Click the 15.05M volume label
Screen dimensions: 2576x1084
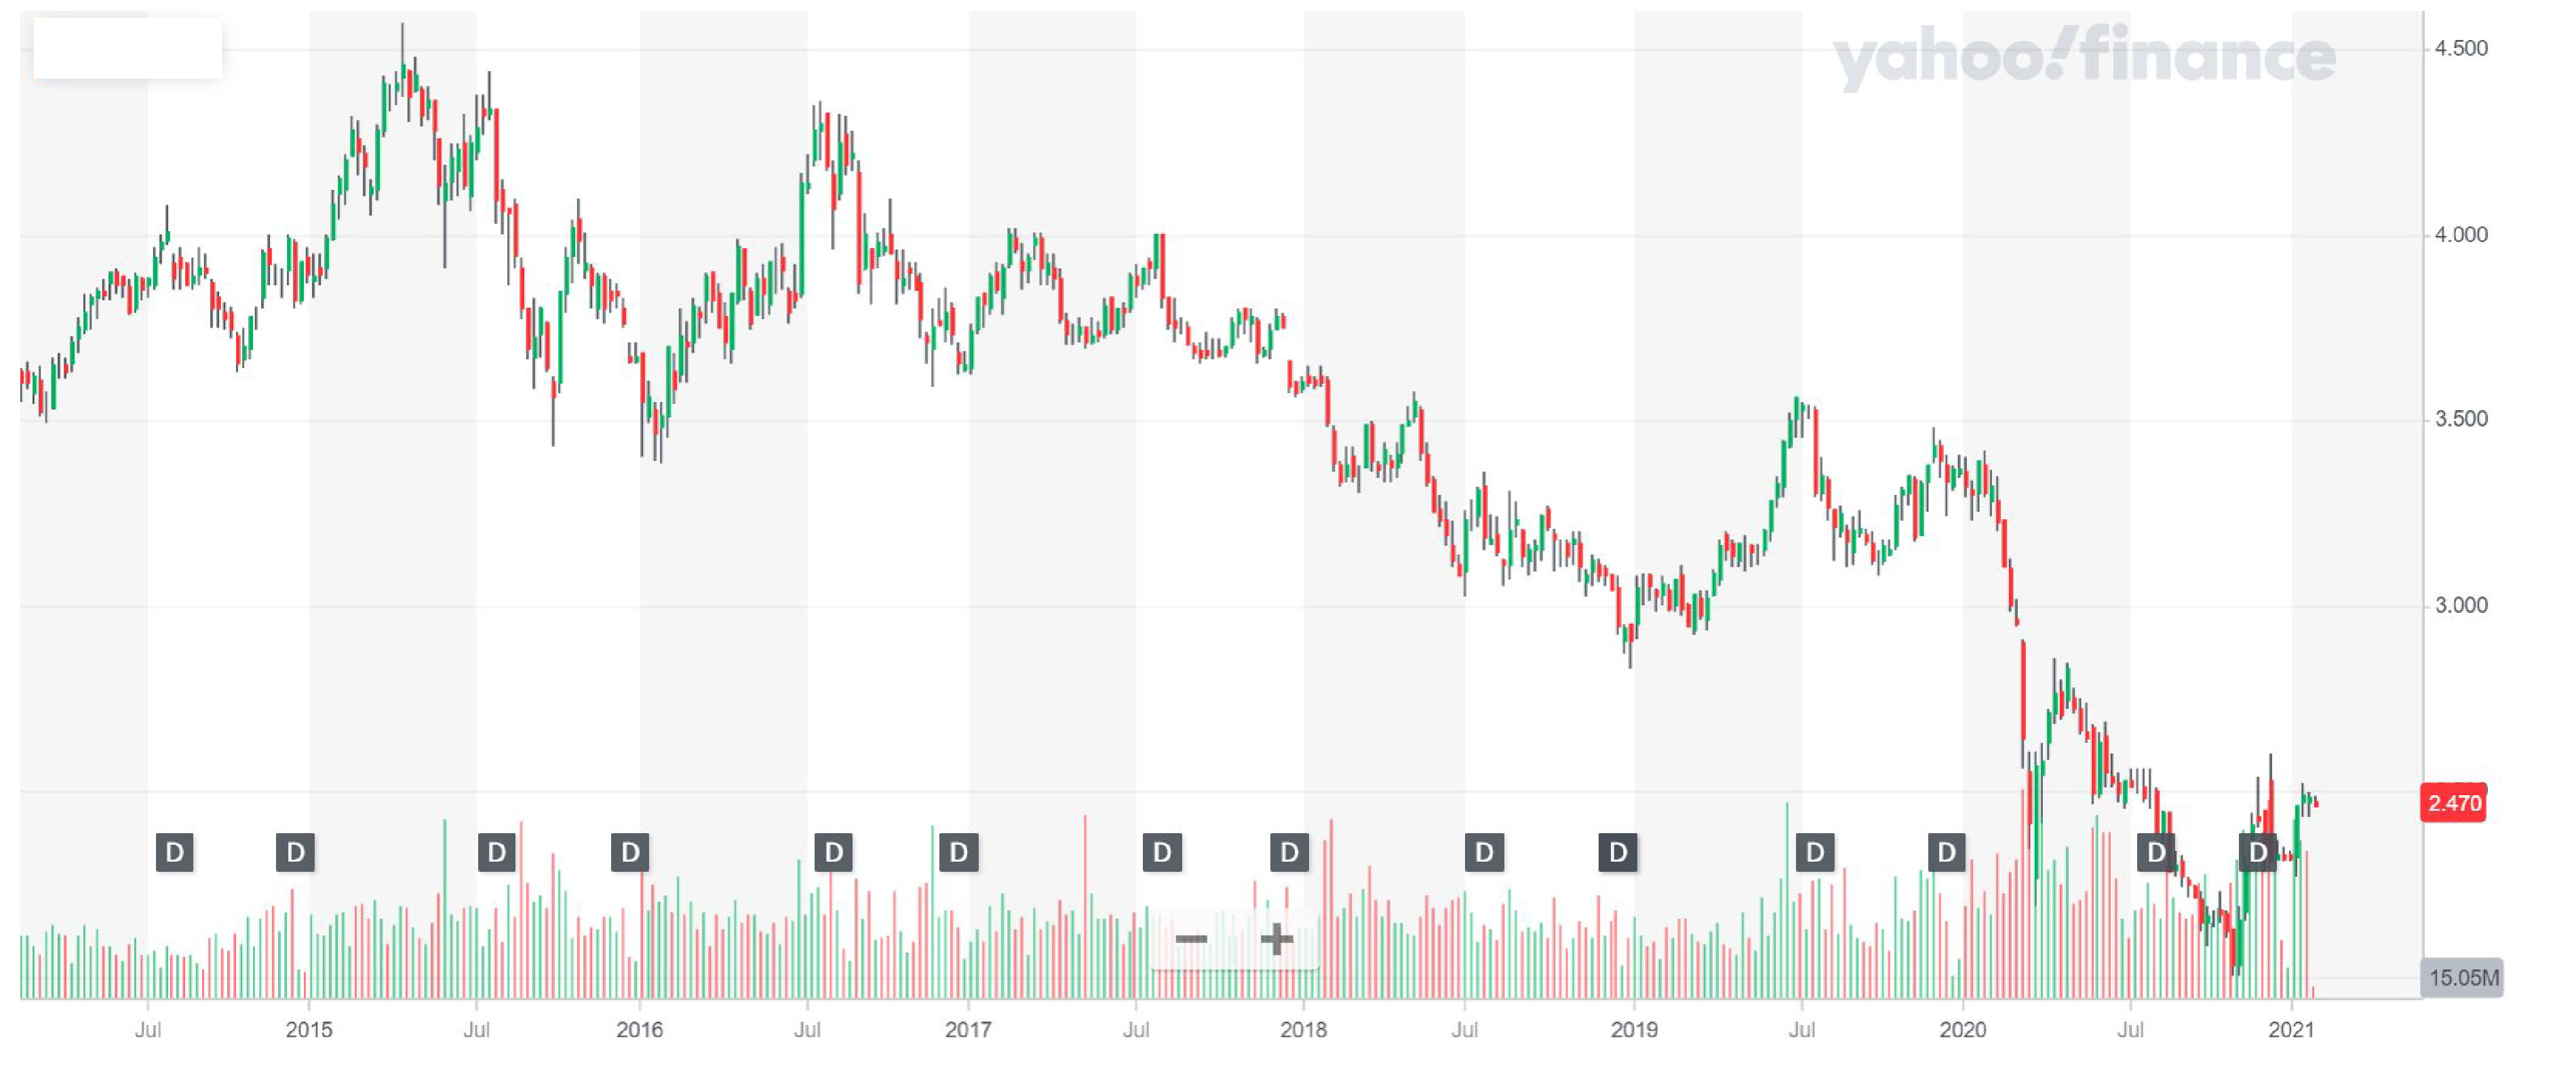click(2462, 977)
